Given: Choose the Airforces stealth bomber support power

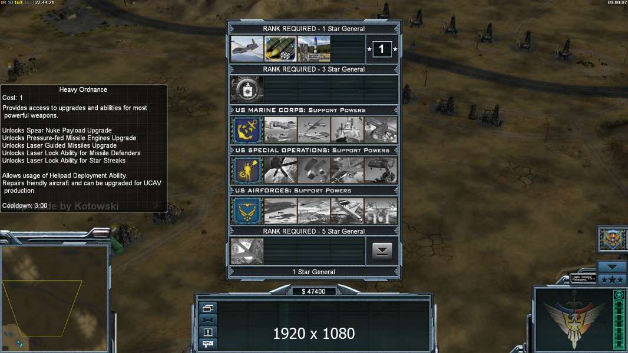Looking at the screenshot, I should tap(280, 211).
